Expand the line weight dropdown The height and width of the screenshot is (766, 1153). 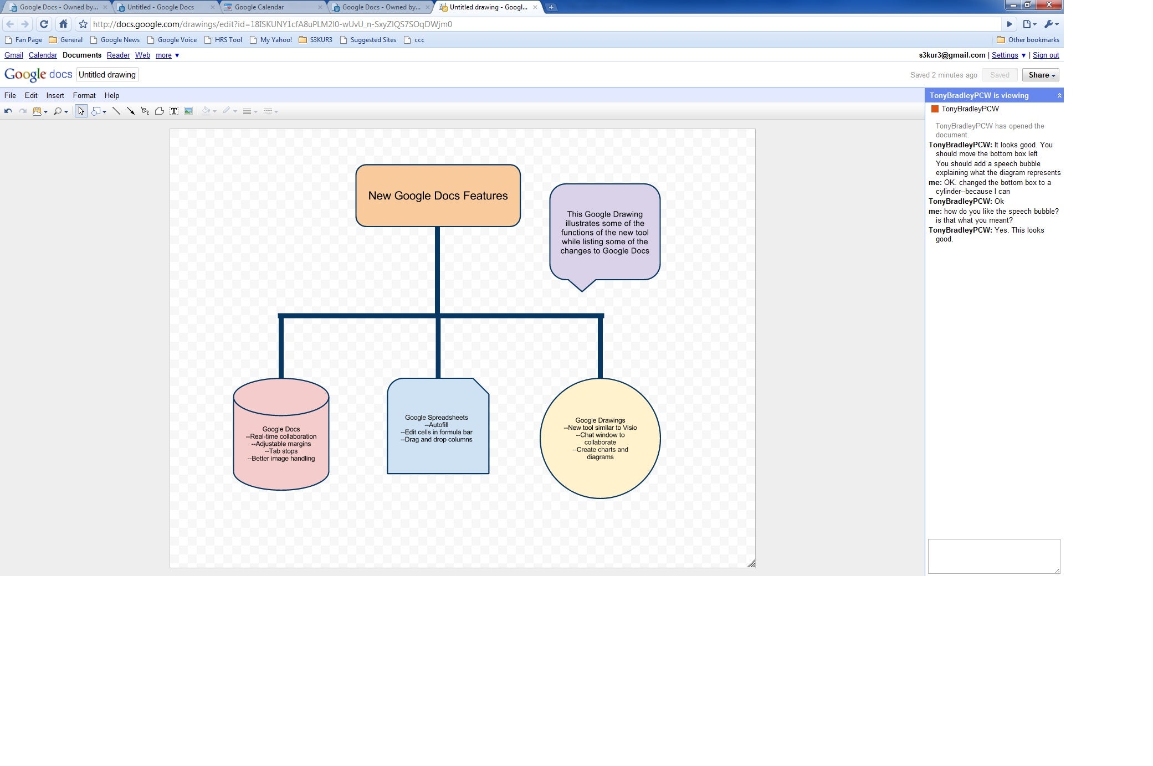click(256, 111)
